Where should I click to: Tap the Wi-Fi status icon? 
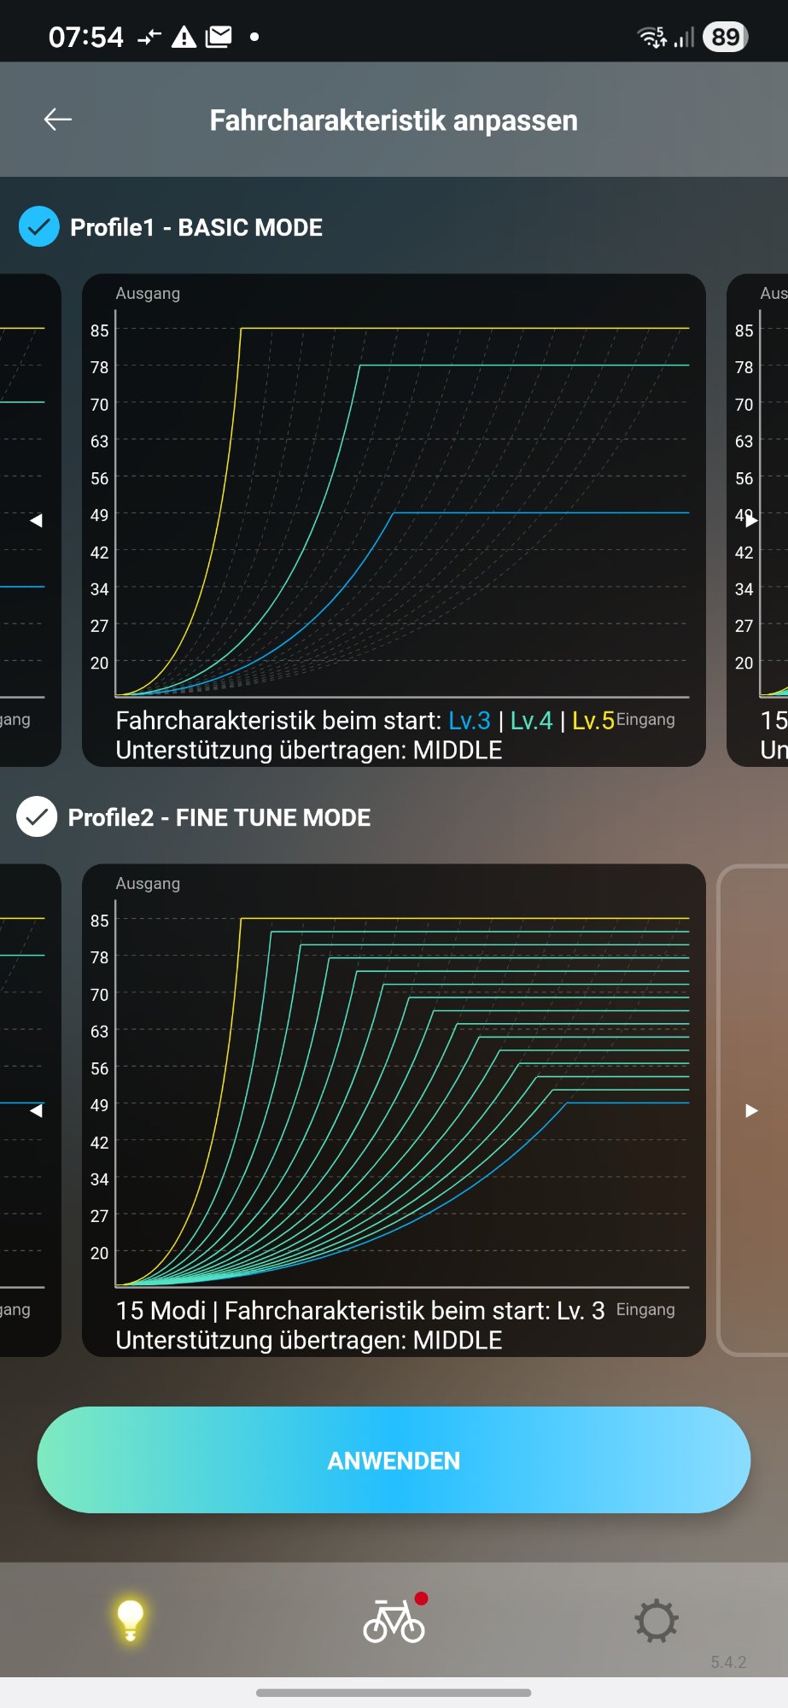652,37
